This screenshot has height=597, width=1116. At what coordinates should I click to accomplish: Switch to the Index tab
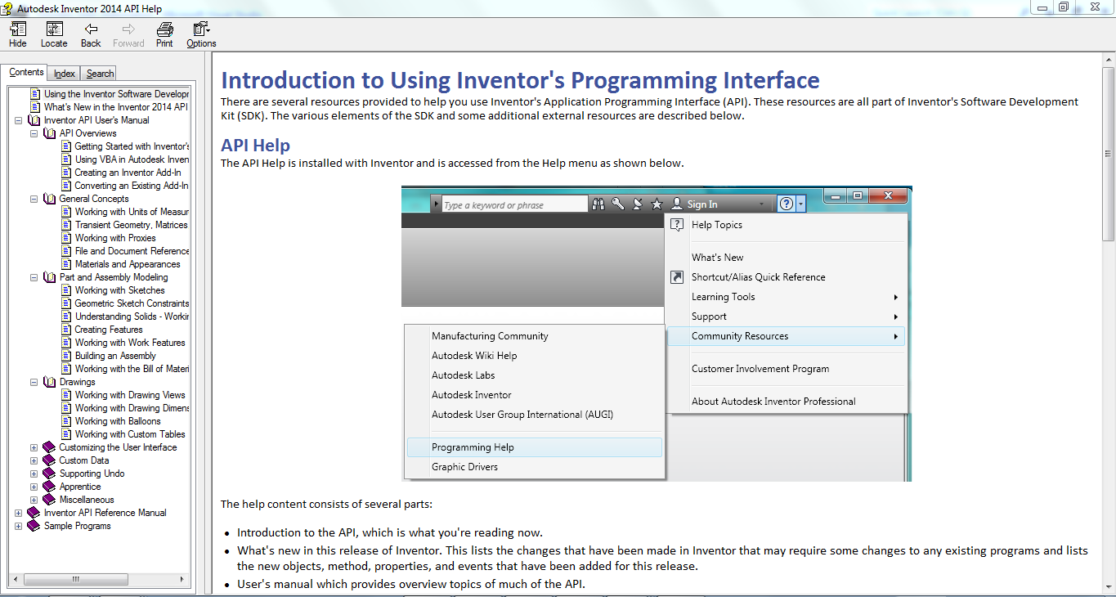point(65,74)
